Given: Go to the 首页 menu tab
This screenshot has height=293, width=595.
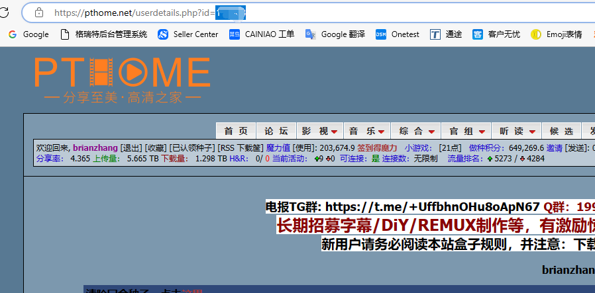Looking at the screenshot, I should coord(236,131).
